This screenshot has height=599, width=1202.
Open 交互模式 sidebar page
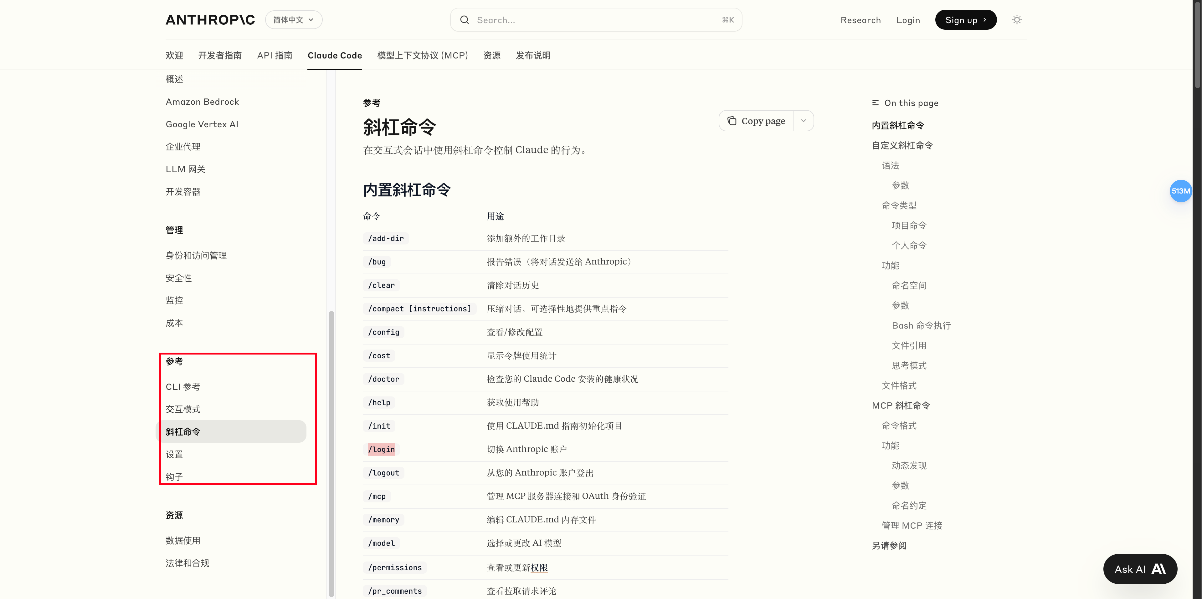[183, 409]
